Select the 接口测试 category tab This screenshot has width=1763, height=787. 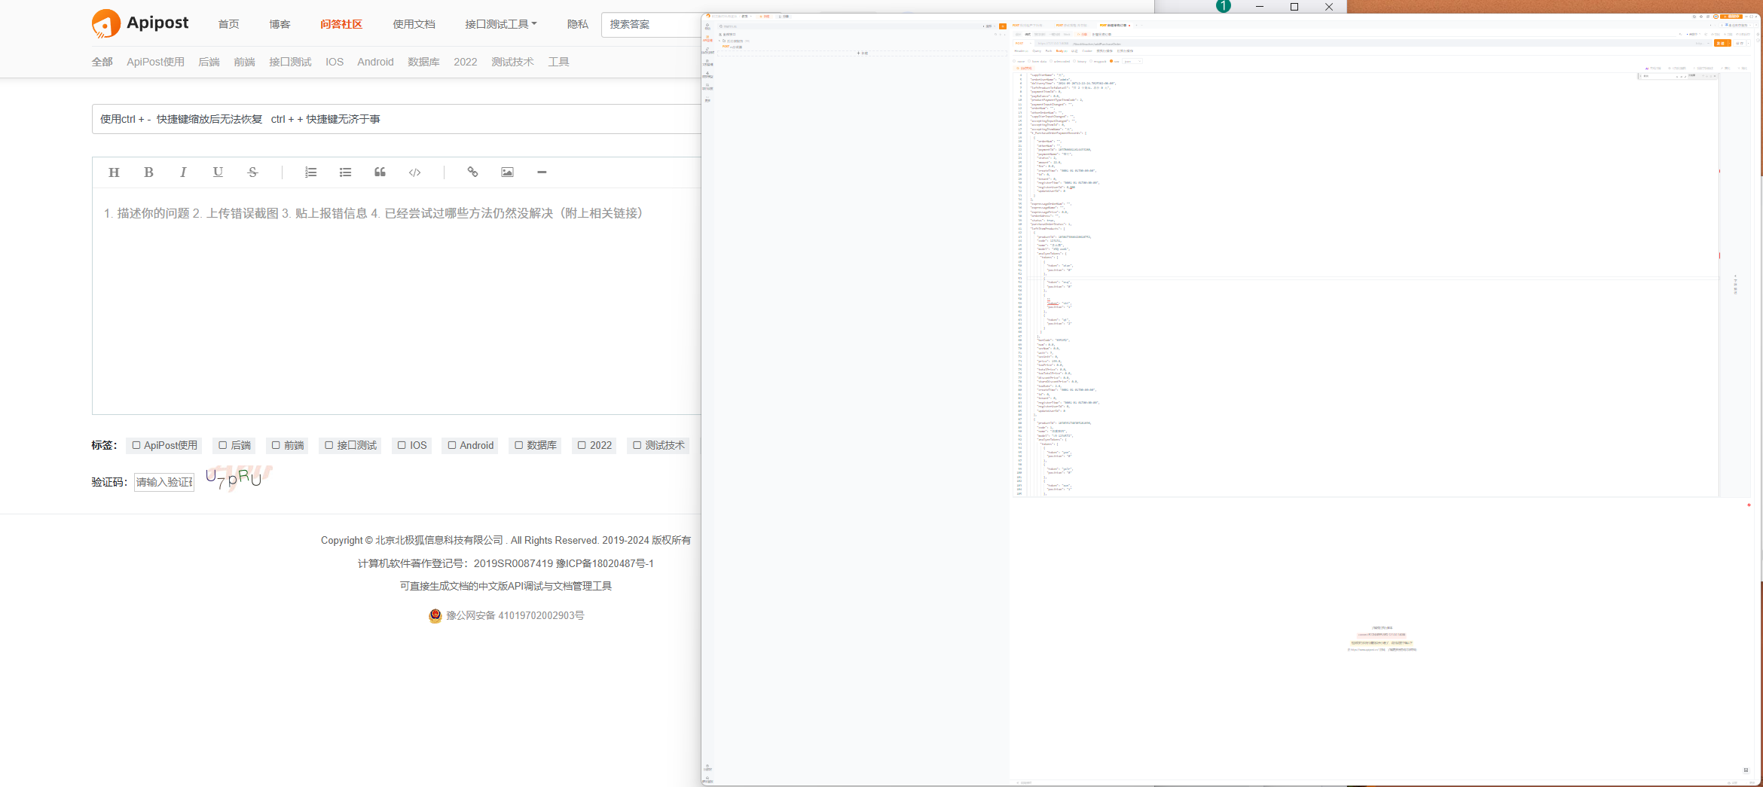click(290, 62)
